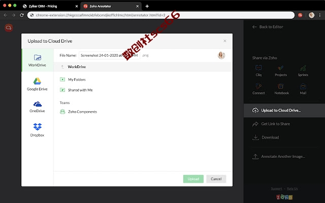Screen dimensions: 325x203
Task: Reload the page
Action: coord(22,15)
